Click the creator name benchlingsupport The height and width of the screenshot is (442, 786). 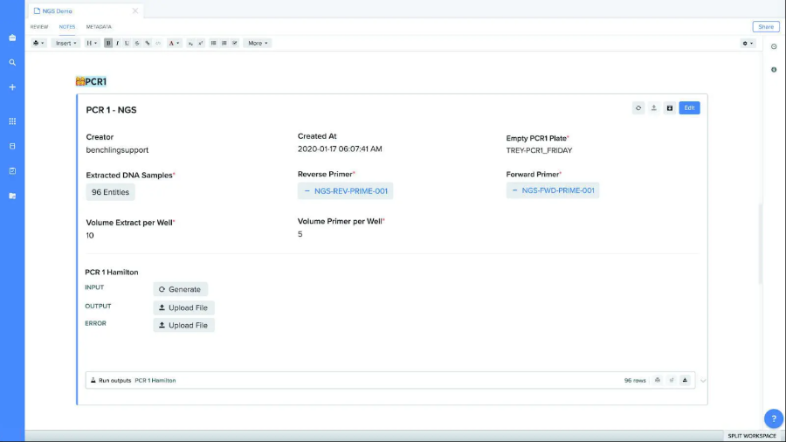click(117, 150)
